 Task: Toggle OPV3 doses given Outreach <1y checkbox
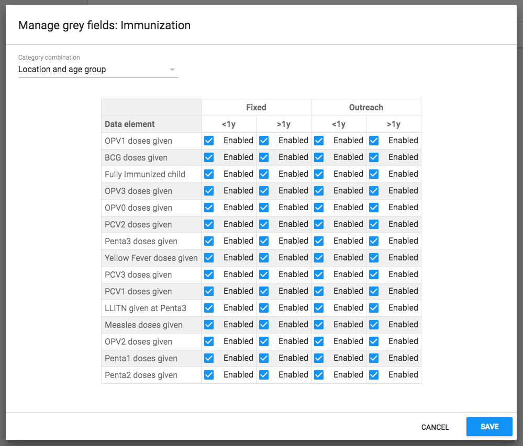point(319,191)
